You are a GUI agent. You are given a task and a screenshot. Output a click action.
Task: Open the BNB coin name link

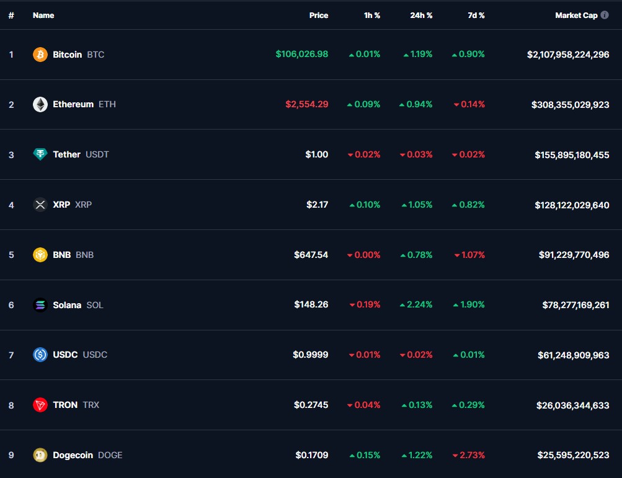[62, 255]
